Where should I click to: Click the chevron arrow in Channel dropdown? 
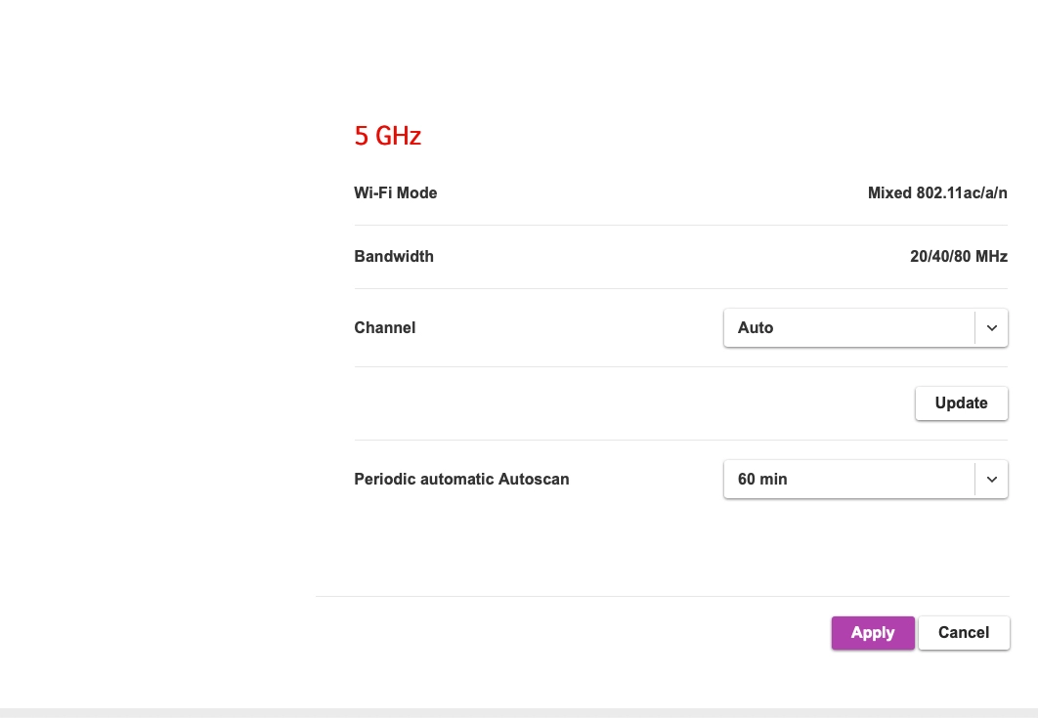pos(991,328)
